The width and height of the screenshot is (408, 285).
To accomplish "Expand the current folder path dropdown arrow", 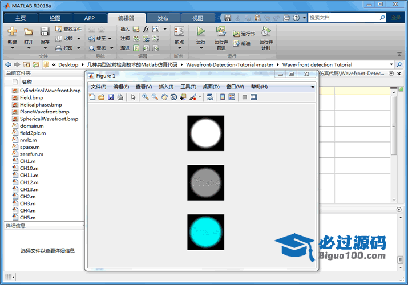I will (391, 64).
